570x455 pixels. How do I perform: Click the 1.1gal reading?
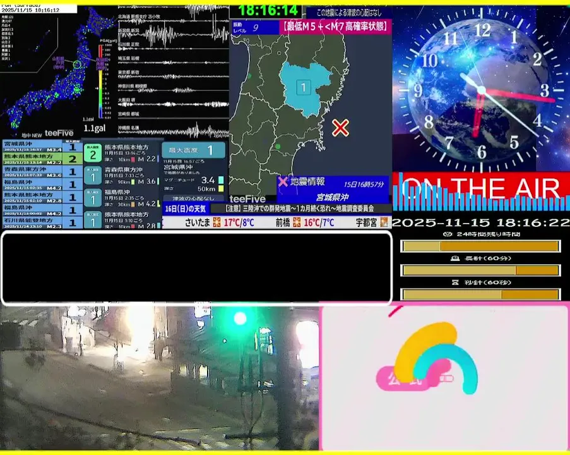pyautogui.click(x=95, y=128)
